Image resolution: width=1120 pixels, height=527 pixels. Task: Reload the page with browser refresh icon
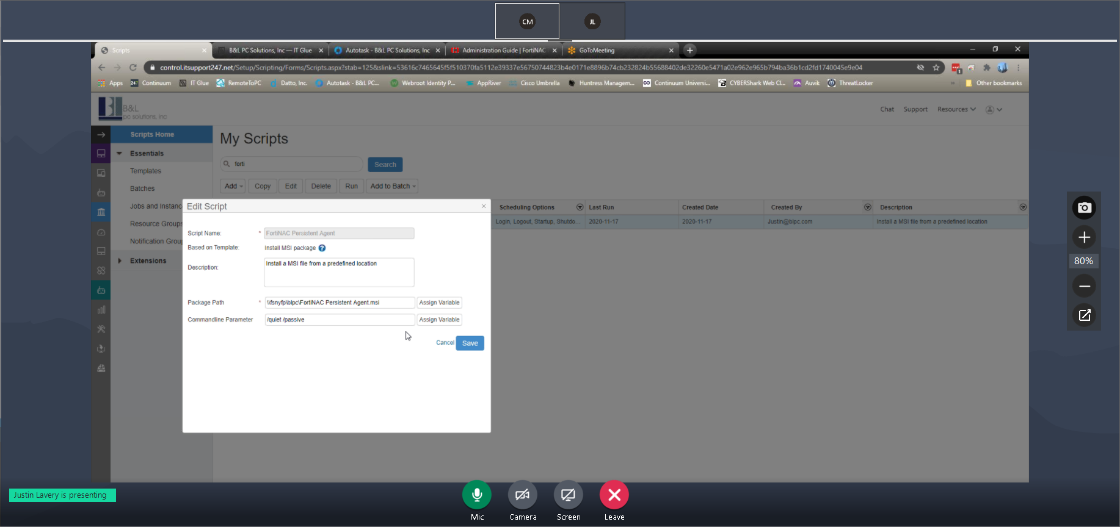(133, 68)
